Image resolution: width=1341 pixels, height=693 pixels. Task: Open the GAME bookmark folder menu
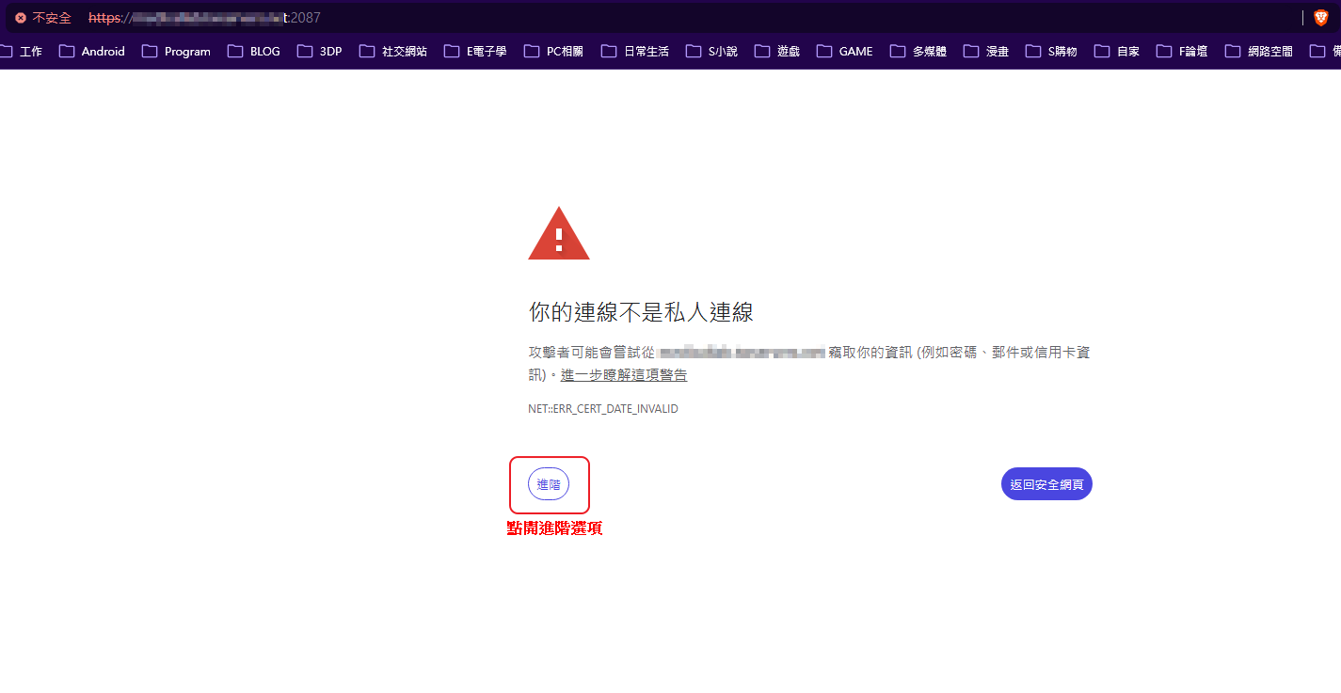(845, 52)
